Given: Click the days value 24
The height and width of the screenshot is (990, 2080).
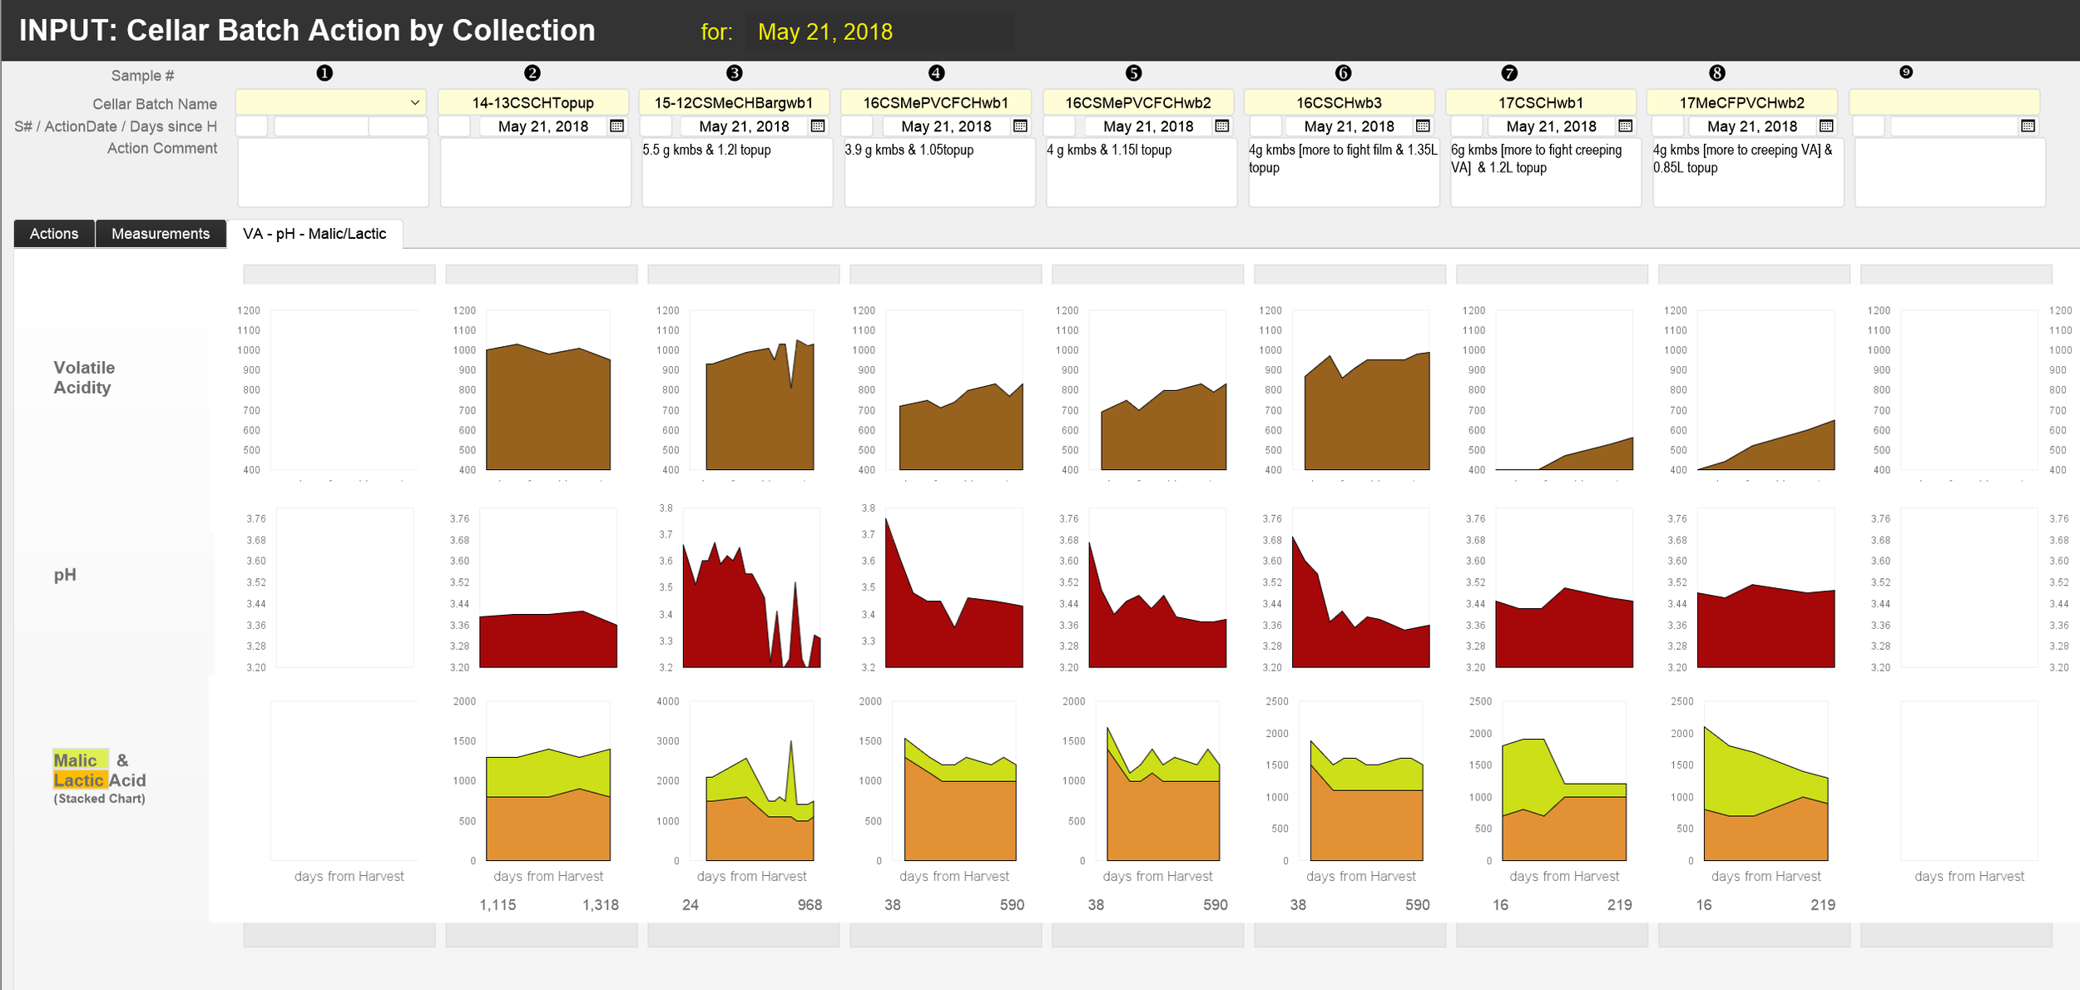Looking at the screenshot, I should point(691,904).
